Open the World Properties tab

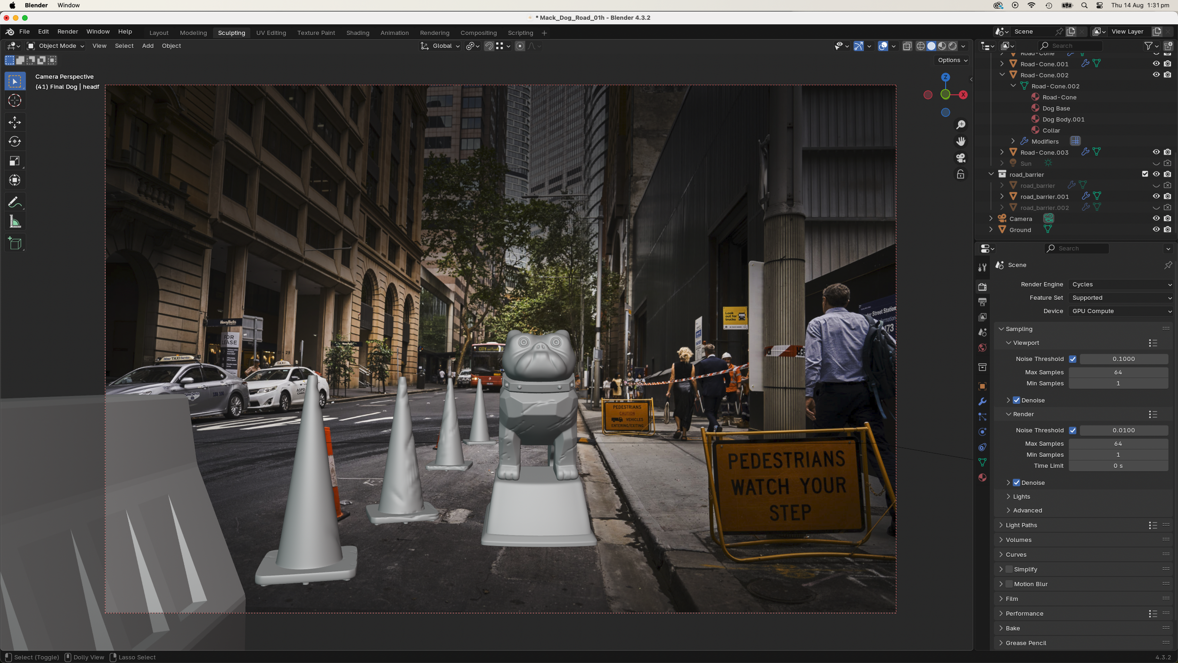[982, 348]
